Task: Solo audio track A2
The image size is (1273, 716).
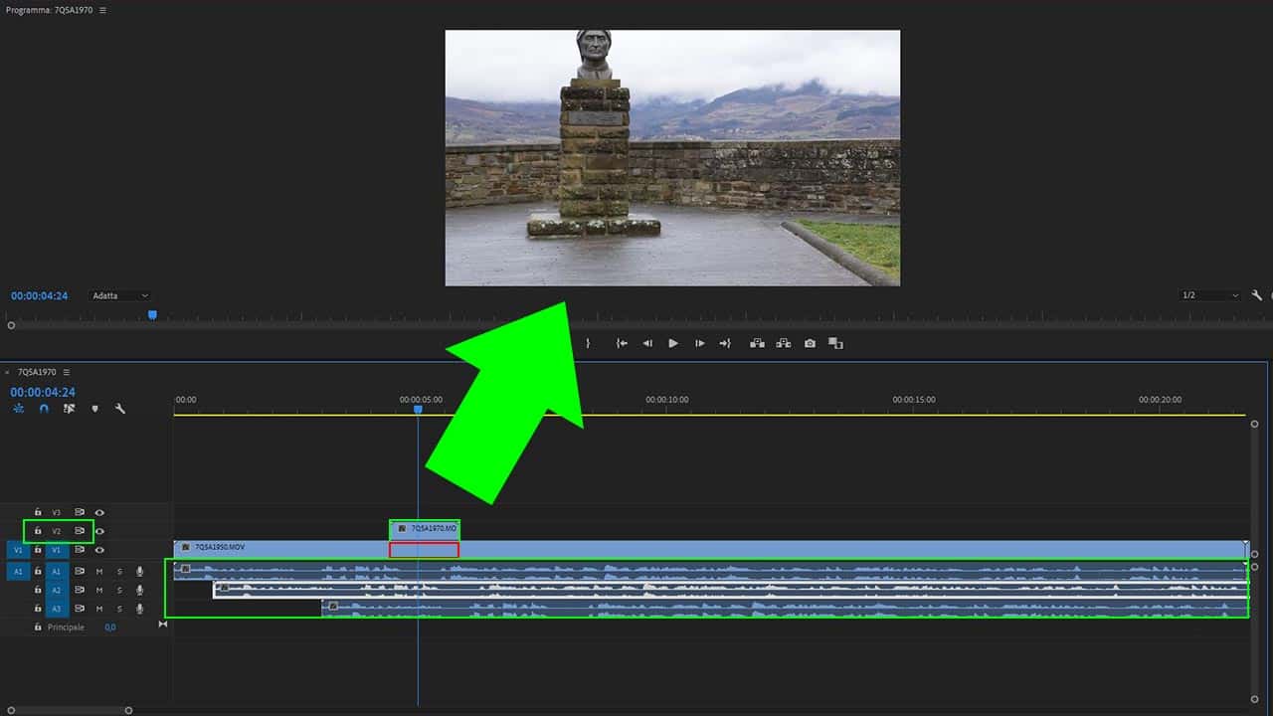Action: [120, 590]
